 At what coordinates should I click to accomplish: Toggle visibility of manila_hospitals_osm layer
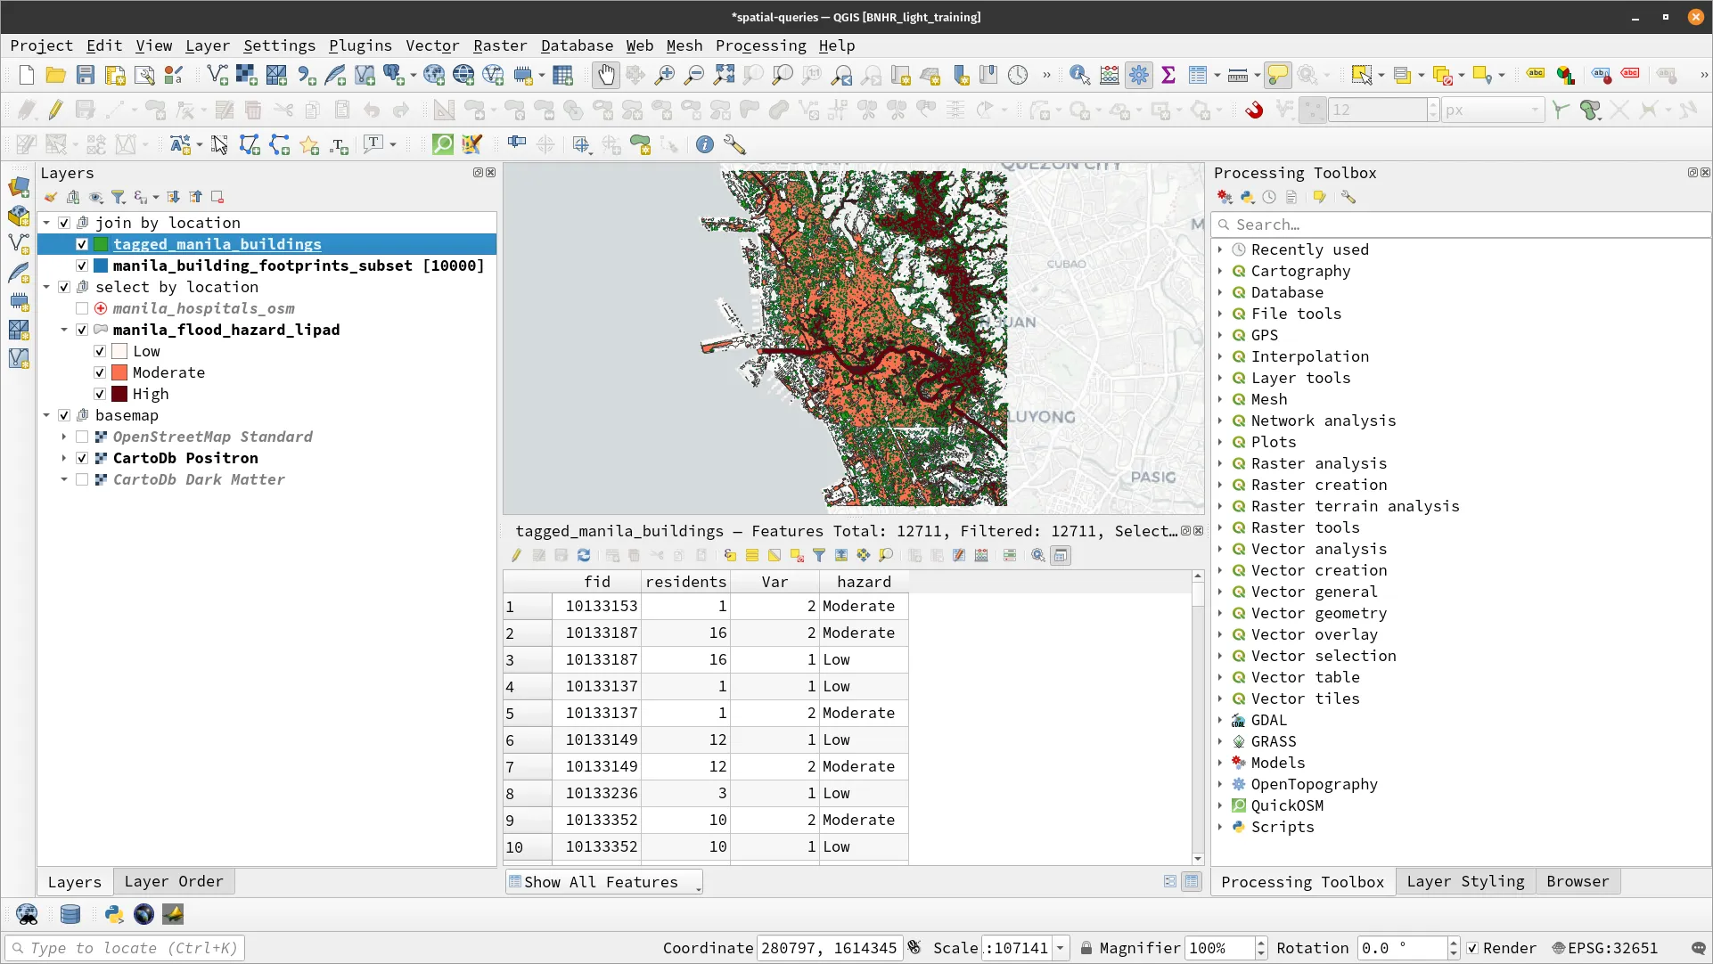(82, 308)
